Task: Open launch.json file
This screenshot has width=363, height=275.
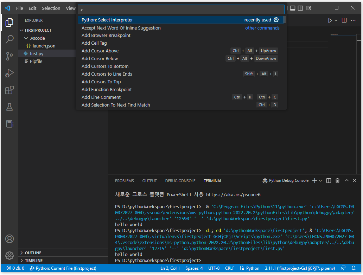Action: [44, 46]
